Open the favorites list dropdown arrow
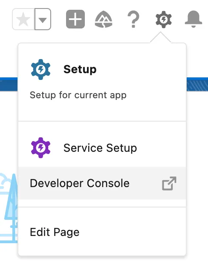Image resolution: width=208 pixels, height=267 pixels. tap(43, 19)
